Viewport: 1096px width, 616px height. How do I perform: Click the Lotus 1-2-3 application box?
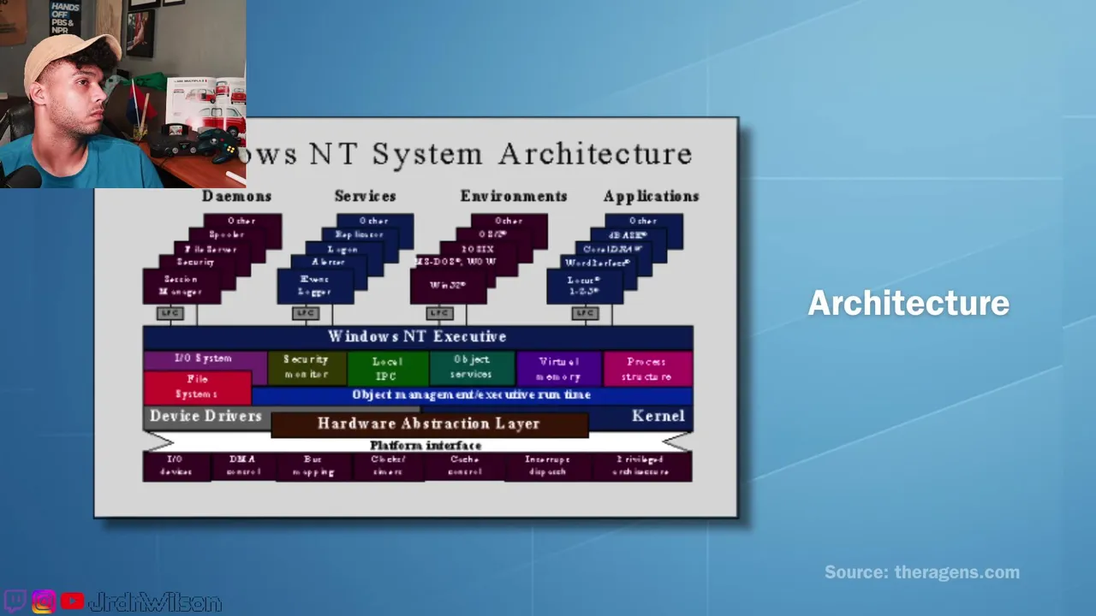584,286
